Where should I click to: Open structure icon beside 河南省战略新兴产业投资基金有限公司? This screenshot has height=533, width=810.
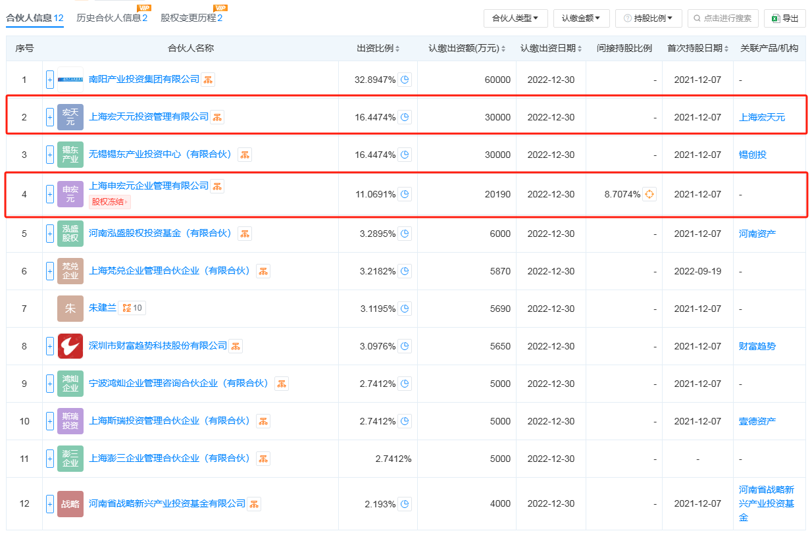(x=254, y=504)
